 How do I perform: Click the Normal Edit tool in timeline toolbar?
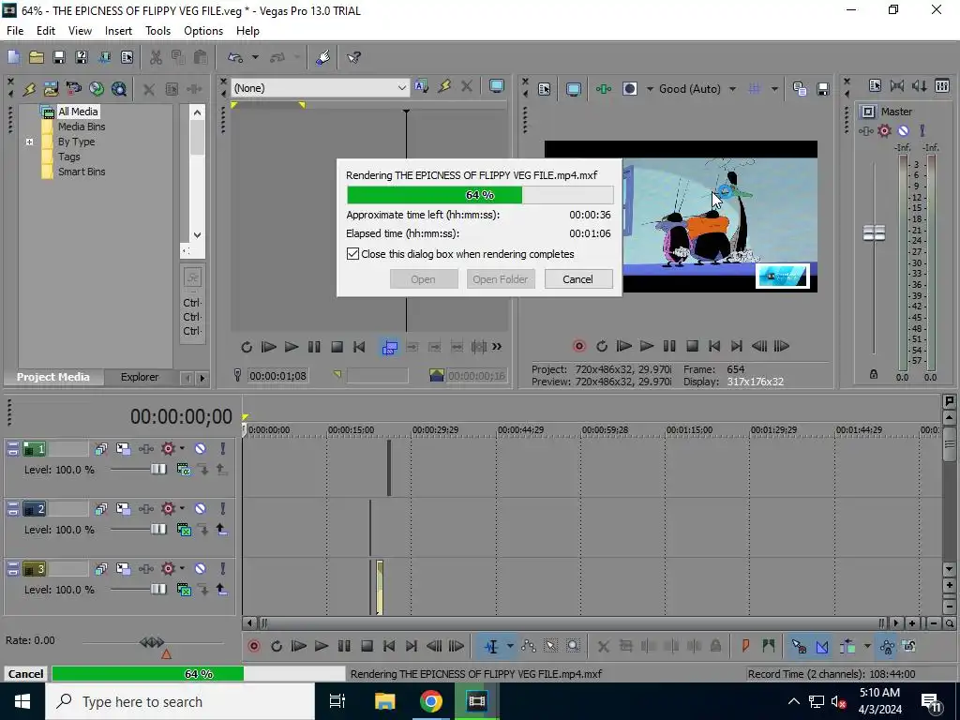491,646
